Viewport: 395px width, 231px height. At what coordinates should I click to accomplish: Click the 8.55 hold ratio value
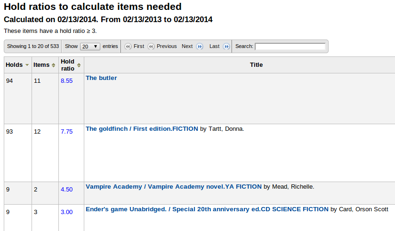pos(67,81)
